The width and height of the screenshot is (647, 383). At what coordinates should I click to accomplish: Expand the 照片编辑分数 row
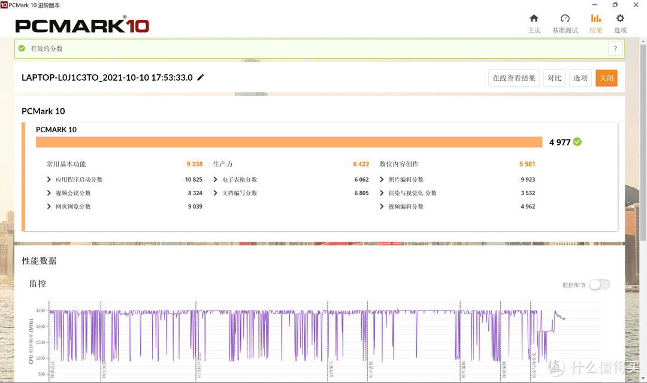coord(382,180)
